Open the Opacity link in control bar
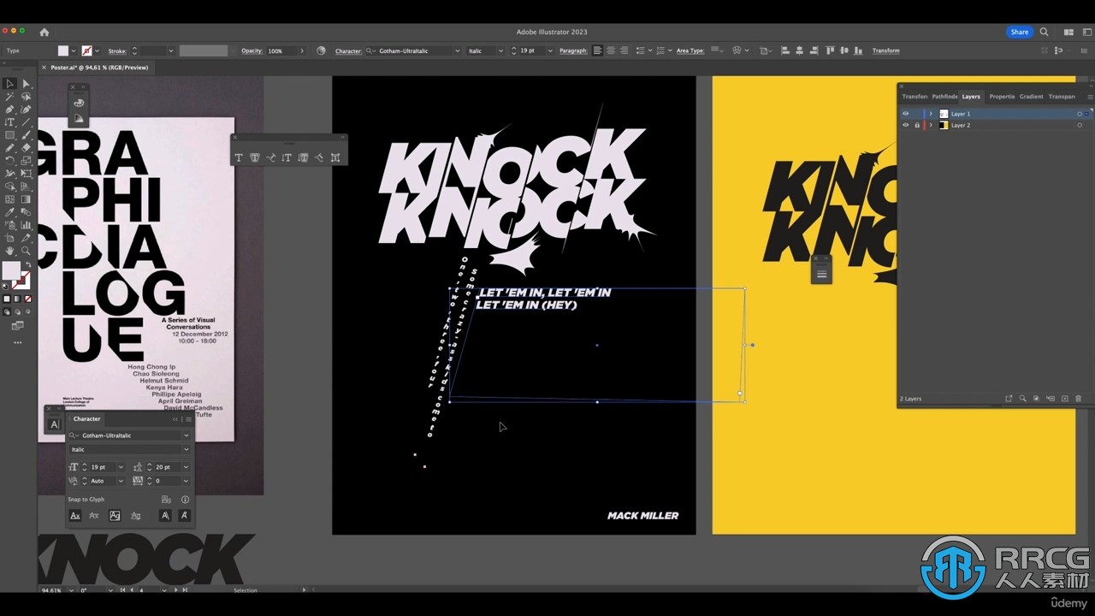1095x616 pixels. tap(252, 50)
